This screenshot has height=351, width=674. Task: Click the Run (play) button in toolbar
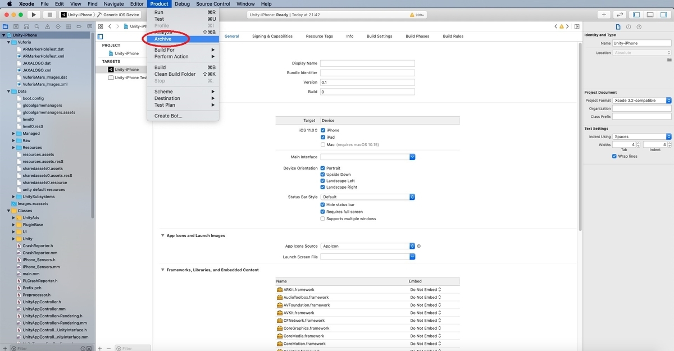coord(34,15)
